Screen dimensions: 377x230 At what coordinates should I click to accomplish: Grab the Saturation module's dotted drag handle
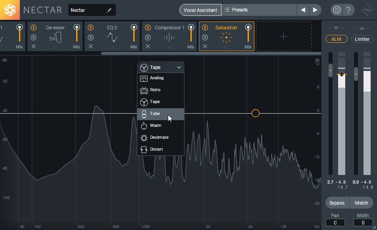point(227,47)
